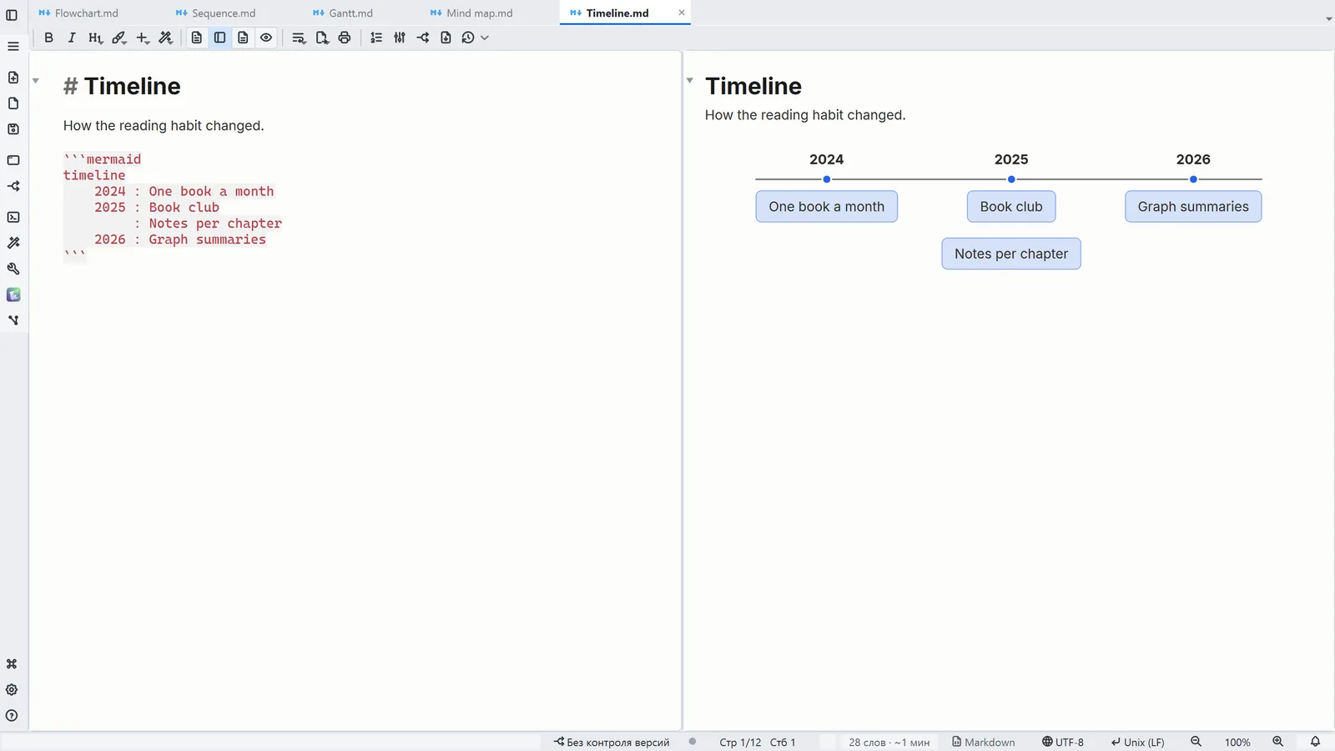Toggle word wrap icon in toolbar

coord(299,38)
